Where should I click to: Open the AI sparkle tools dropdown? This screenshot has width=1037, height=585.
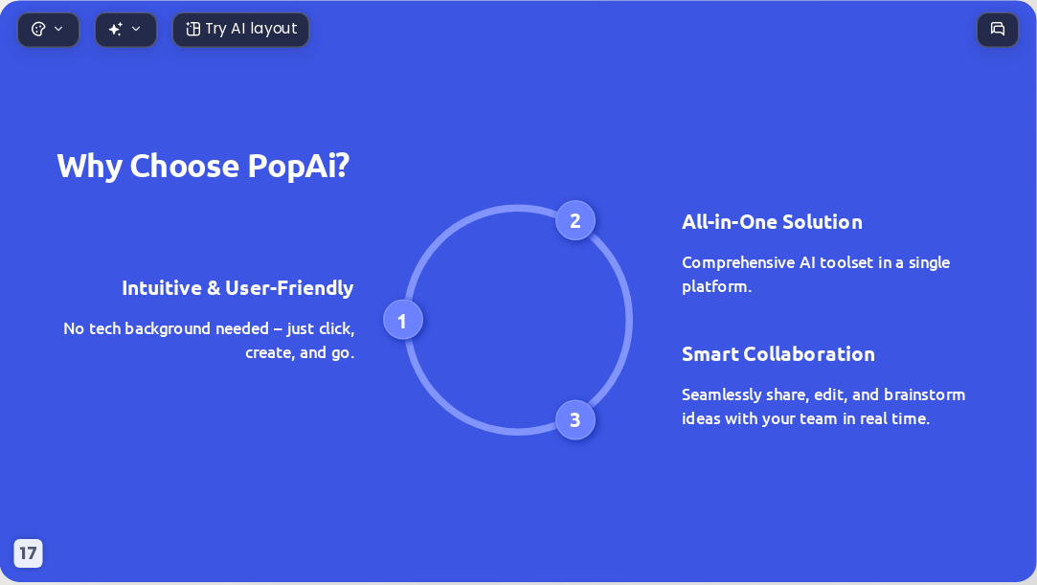125,30
